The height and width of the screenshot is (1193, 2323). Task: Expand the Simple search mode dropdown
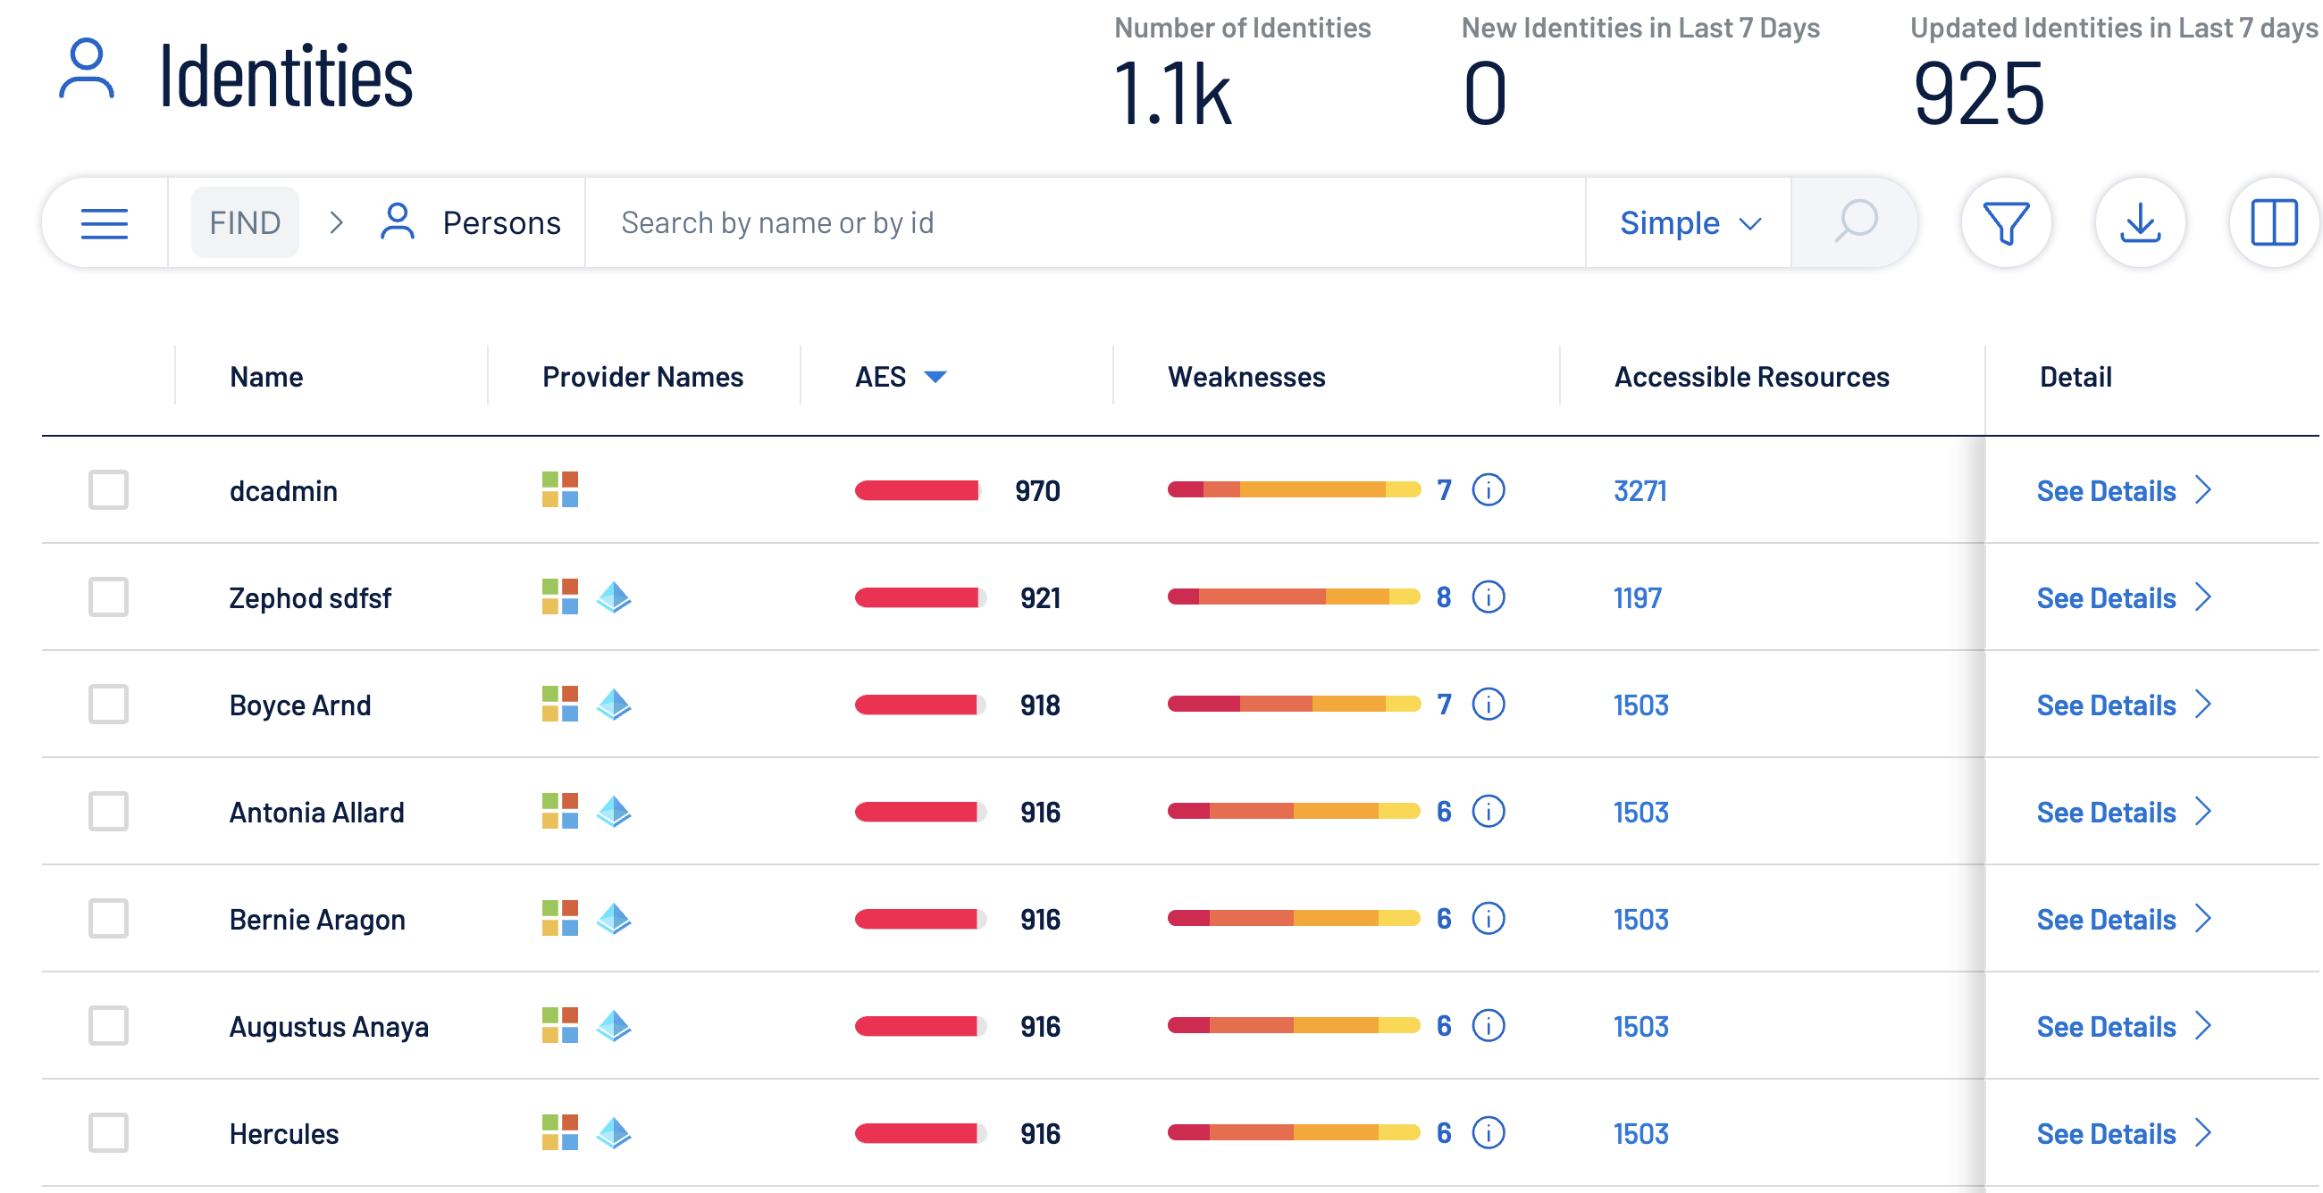tap(1688, 222)
